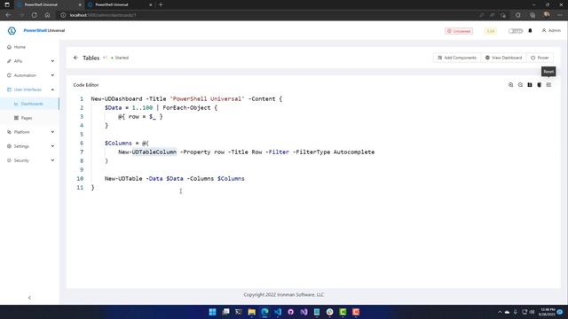
Task: Click the browser address bar
Action: tap(268, 15)
